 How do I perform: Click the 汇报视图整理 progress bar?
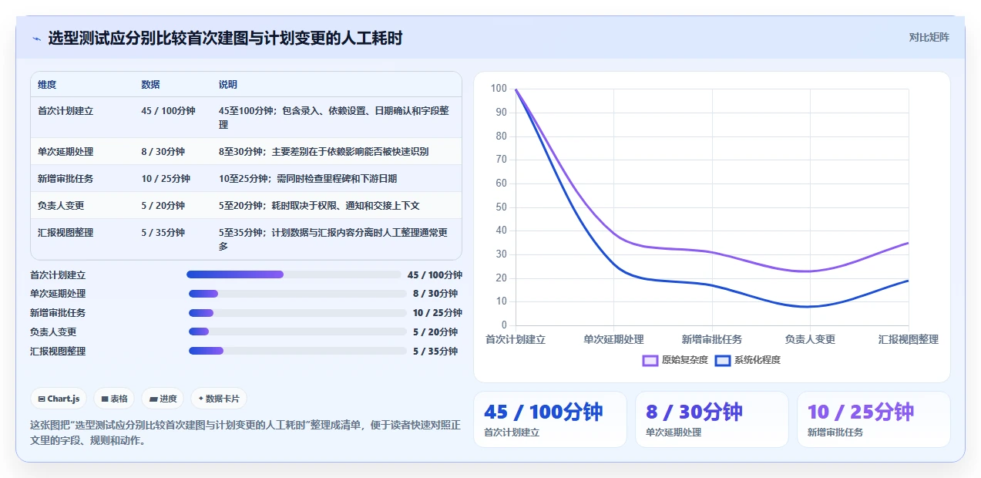297,352
